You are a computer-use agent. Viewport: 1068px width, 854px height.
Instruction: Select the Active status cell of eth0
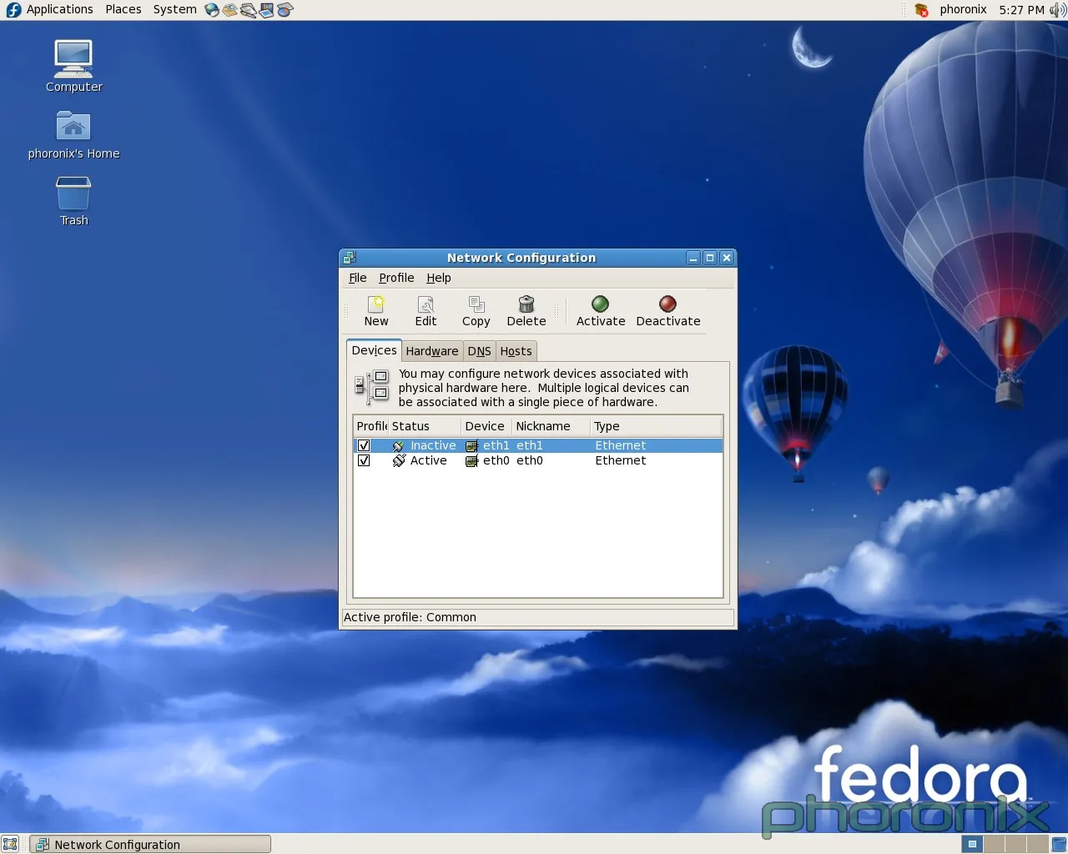[428, 460]
